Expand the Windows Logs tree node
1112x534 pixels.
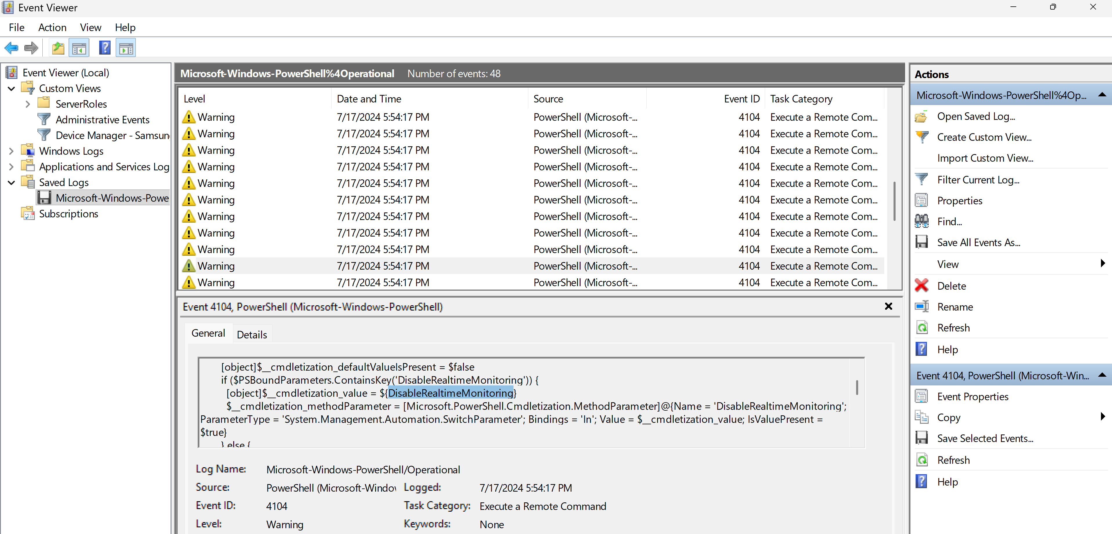12,151
